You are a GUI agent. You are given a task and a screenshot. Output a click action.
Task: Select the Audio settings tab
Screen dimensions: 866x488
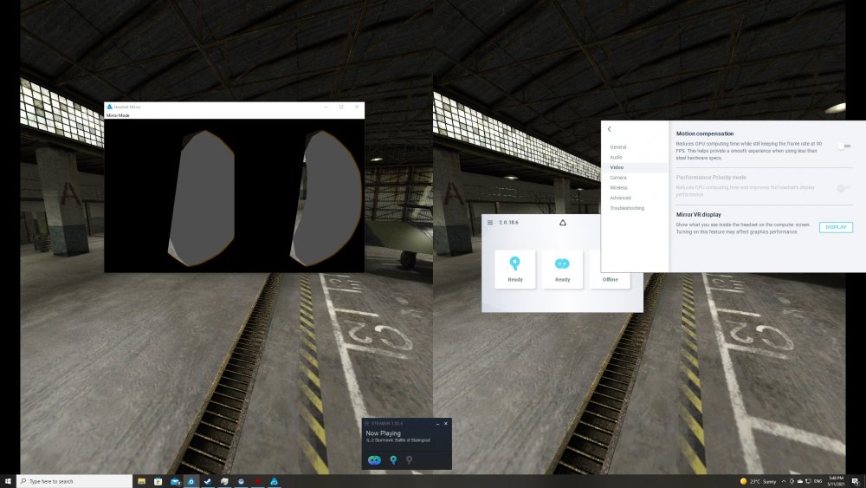coord(616,157)
